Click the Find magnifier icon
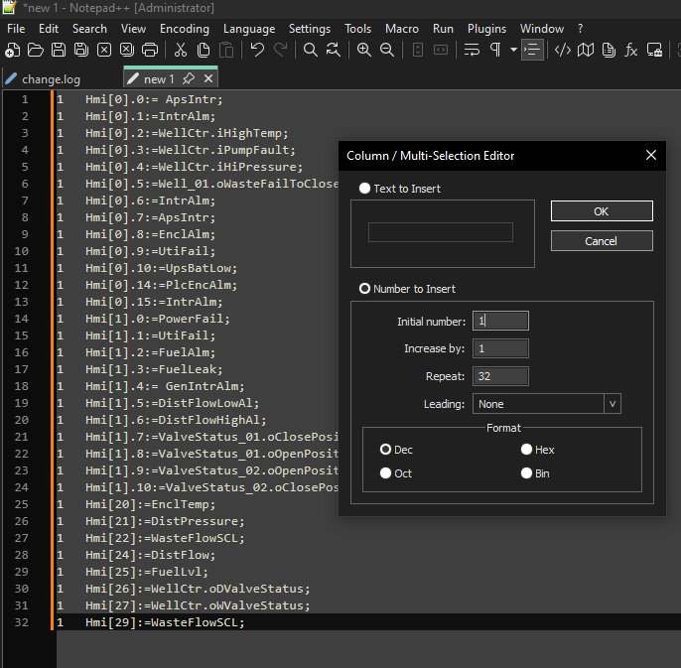Image resolution: width=681 pixels, height=668 pixels. tap(311, 50)
